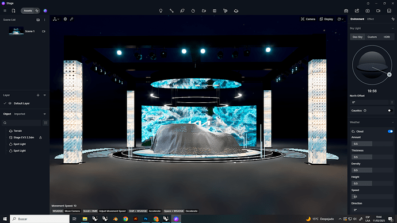
Task: Select the eyedropper picker in viewport toolbar
Action: [x=72, y=19]
